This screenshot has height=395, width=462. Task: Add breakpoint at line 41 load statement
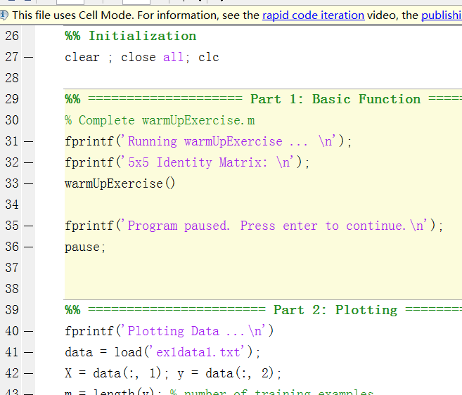28,353
